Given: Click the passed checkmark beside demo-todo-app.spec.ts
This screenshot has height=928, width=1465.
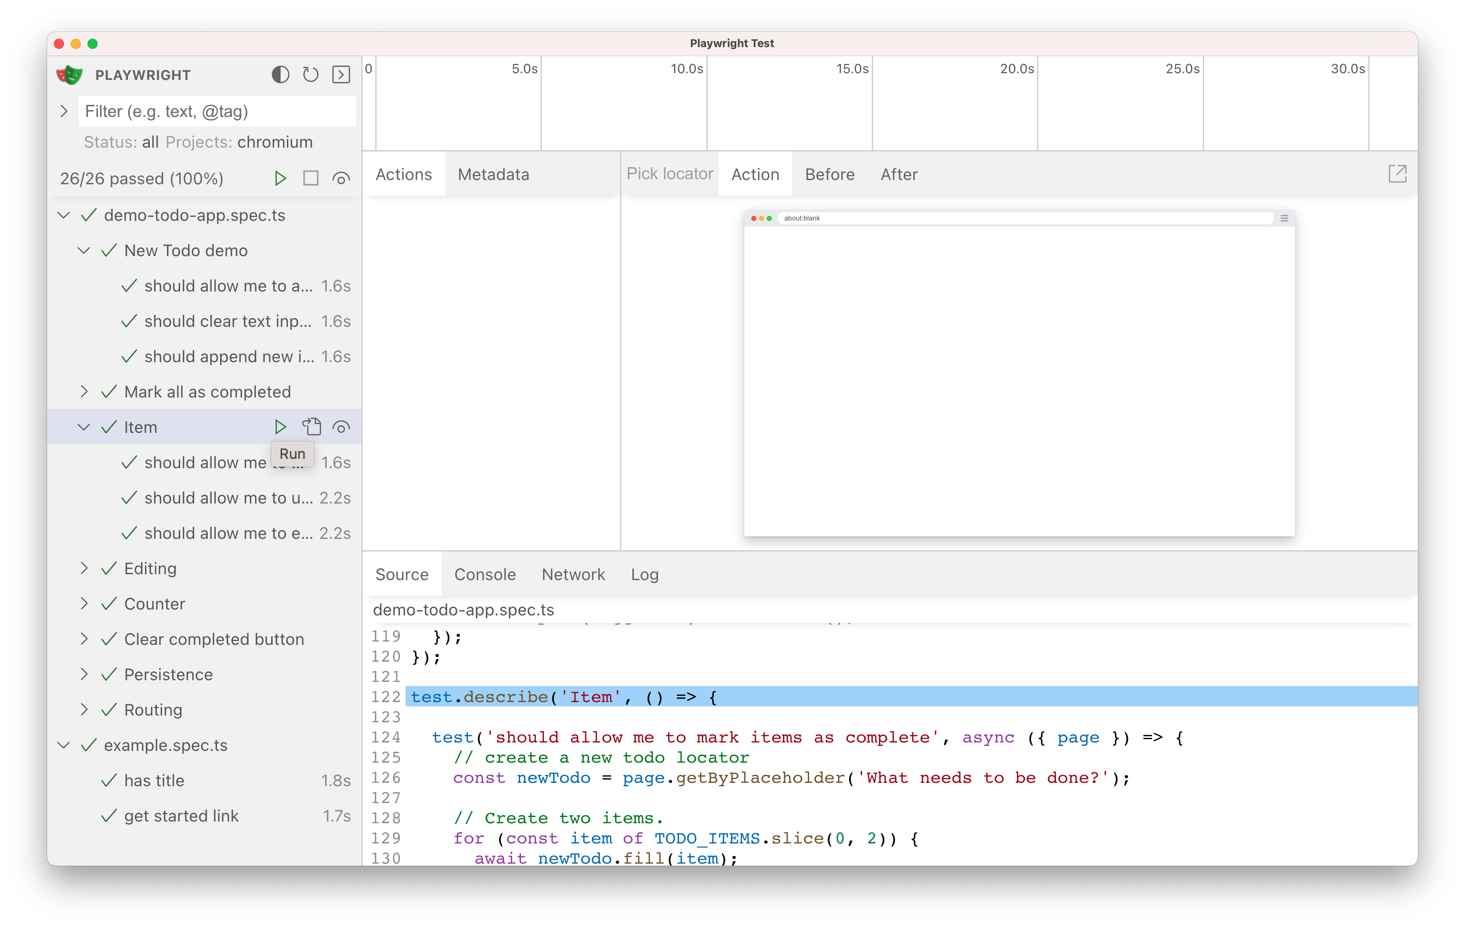Looking at the screenshot, I should point(89,215).
